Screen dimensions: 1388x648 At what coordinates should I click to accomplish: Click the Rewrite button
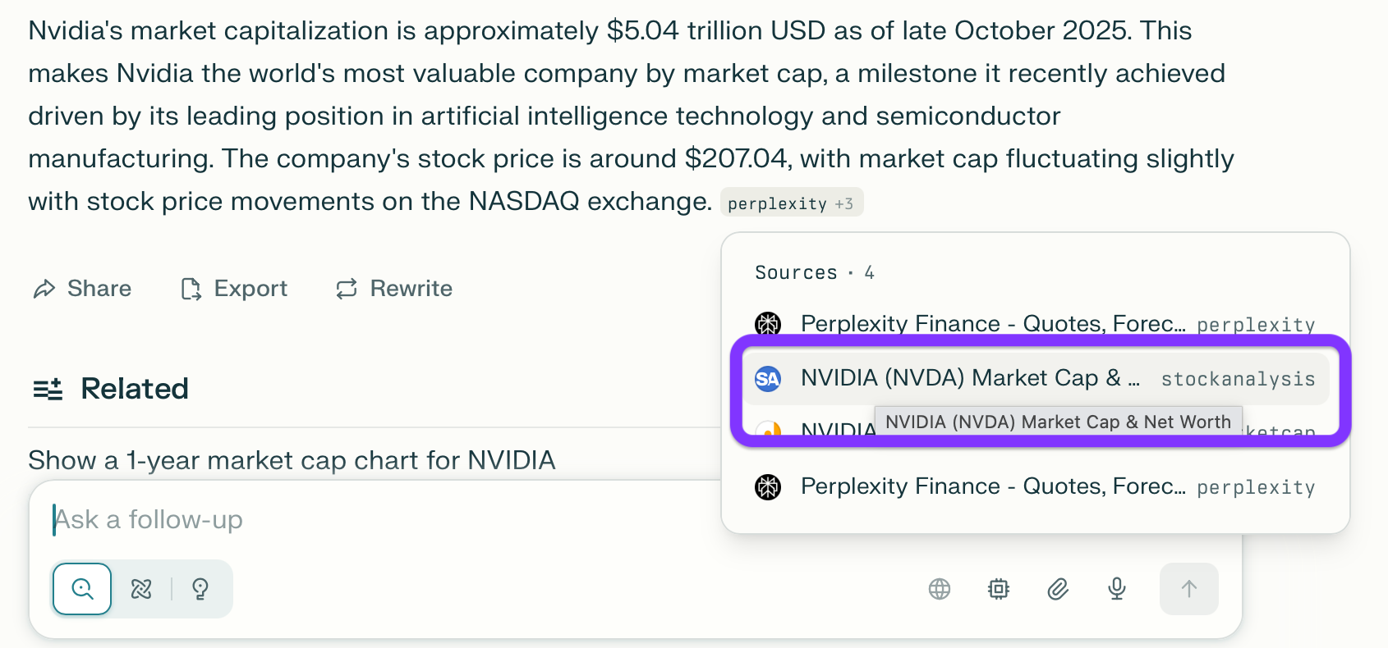395,289
